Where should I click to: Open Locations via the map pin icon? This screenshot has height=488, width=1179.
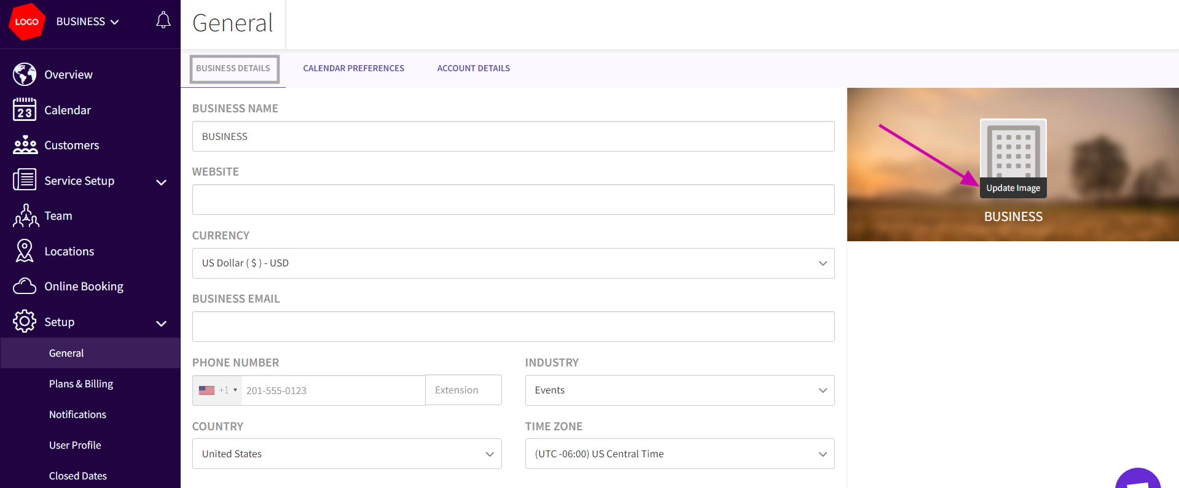coord(25,251)
